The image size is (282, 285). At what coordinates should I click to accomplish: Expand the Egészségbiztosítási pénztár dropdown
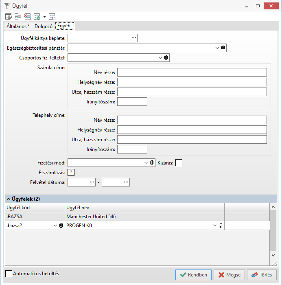click(217, 48)
